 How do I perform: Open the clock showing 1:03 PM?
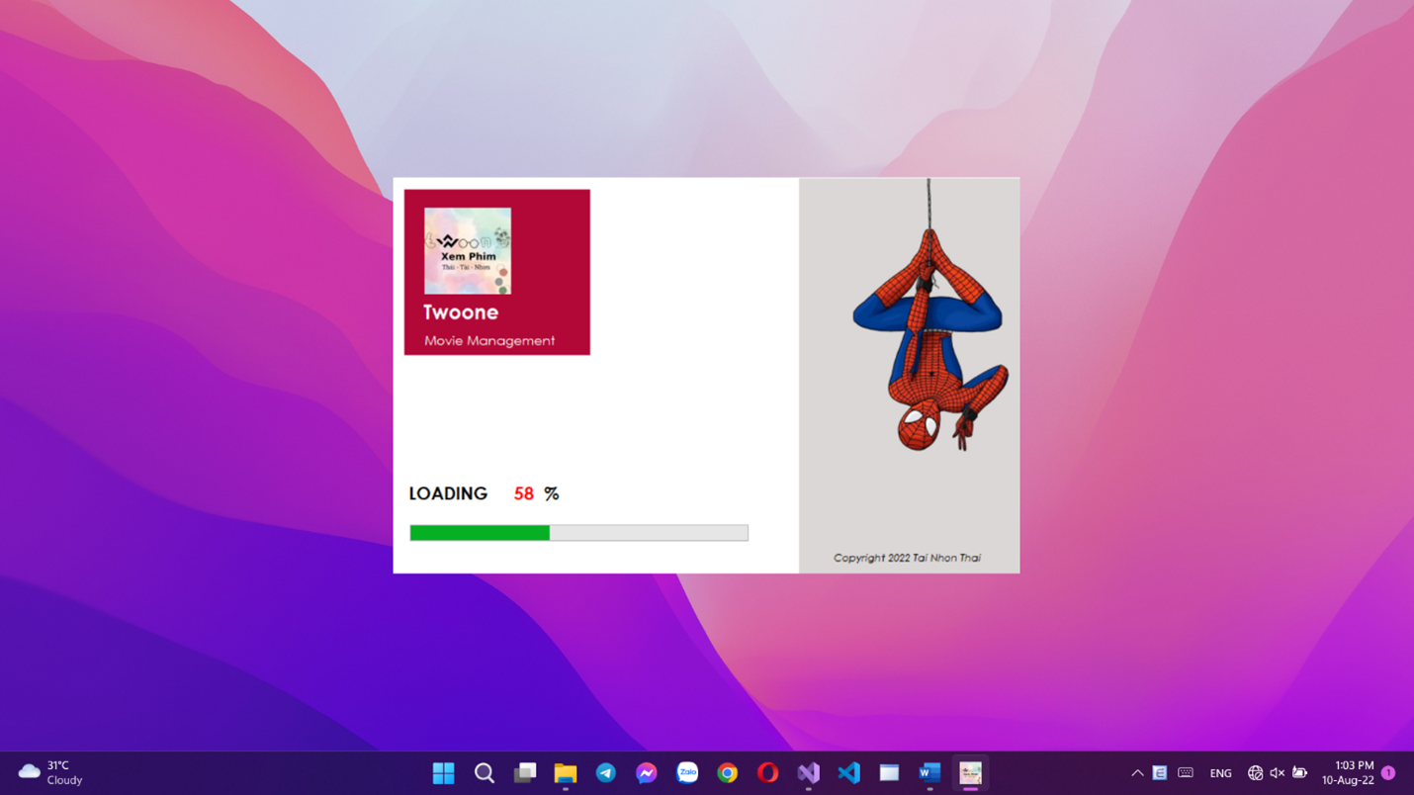1348,773
